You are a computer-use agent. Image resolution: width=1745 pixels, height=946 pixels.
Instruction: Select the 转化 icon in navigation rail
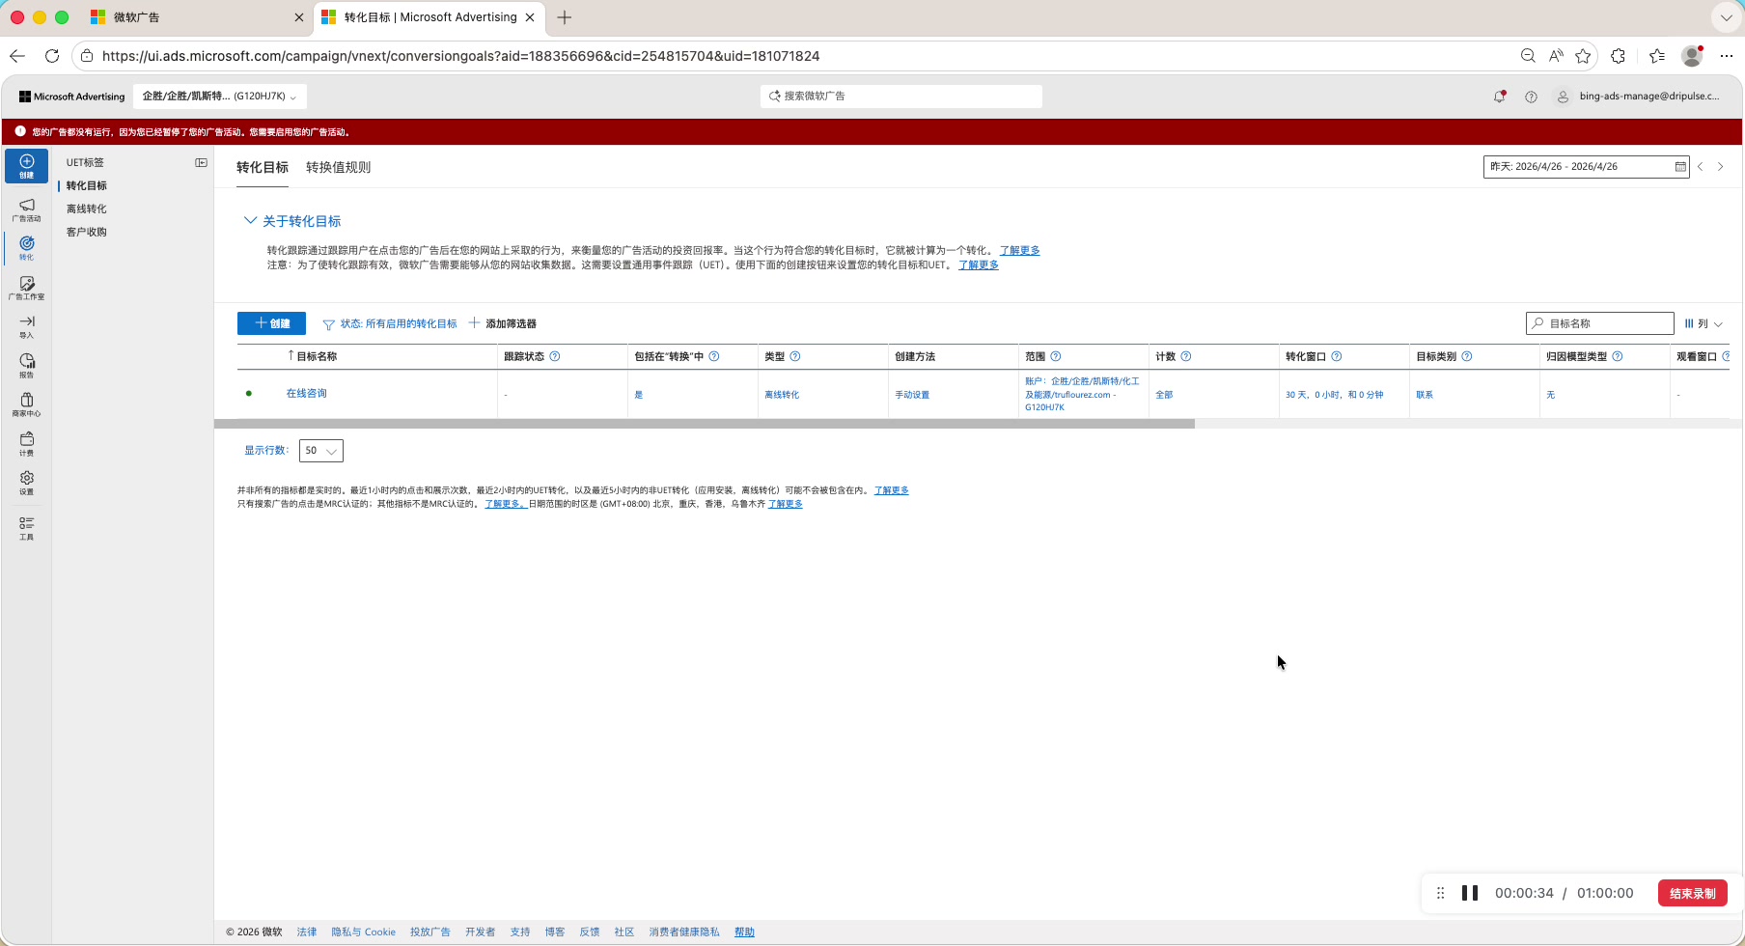pos(26,248)
